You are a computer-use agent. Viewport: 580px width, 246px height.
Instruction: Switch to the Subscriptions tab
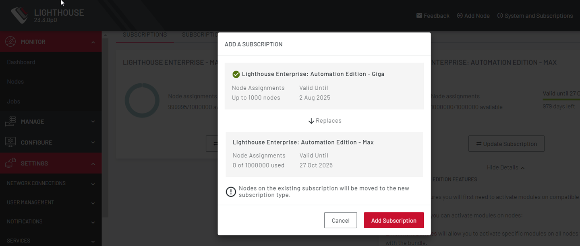(x=145, y=35)
